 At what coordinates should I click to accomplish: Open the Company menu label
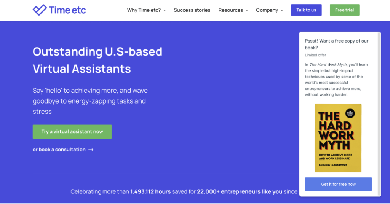[x=267, y=10]
